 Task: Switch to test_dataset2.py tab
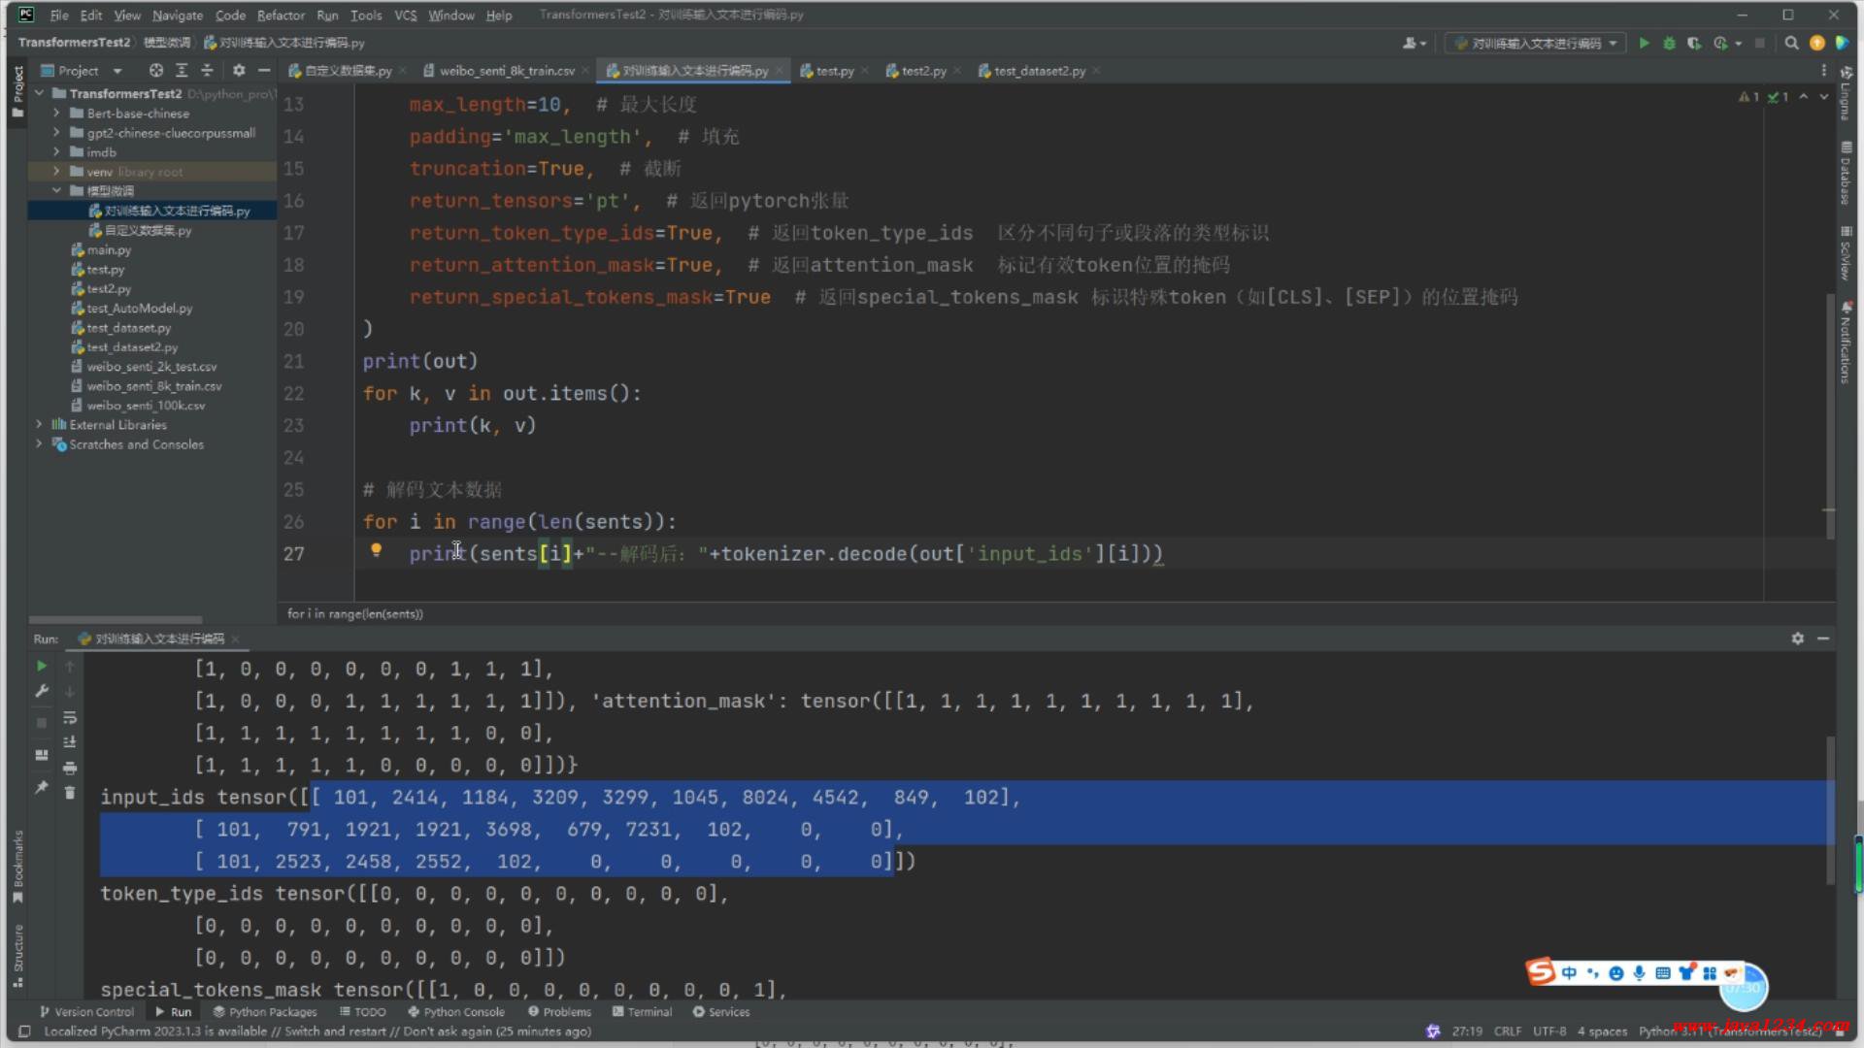1039,71
